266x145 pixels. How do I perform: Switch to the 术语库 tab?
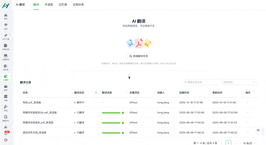49,5
